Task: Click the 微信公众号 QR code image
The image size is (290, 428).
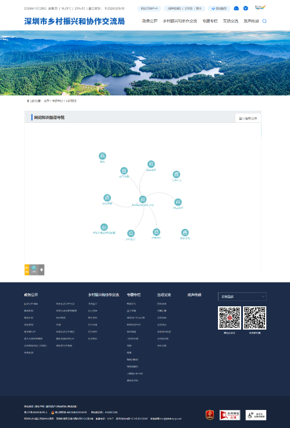Action: click(x=230, y=318)
